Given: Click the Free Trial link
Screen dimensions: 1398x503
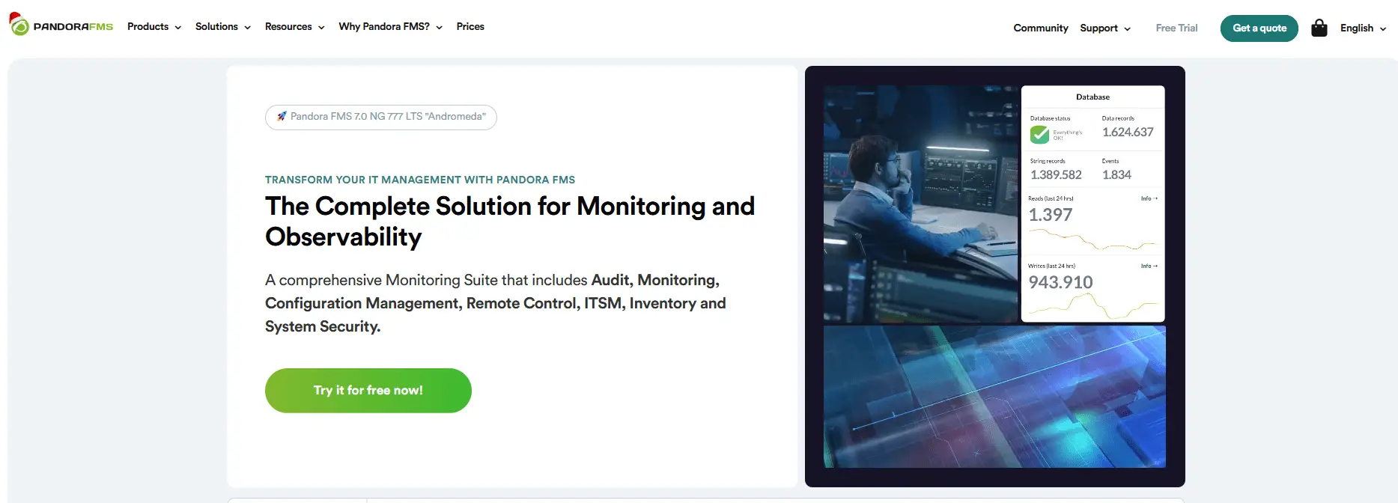Looking at the screenshot, I should [1176, 28].
